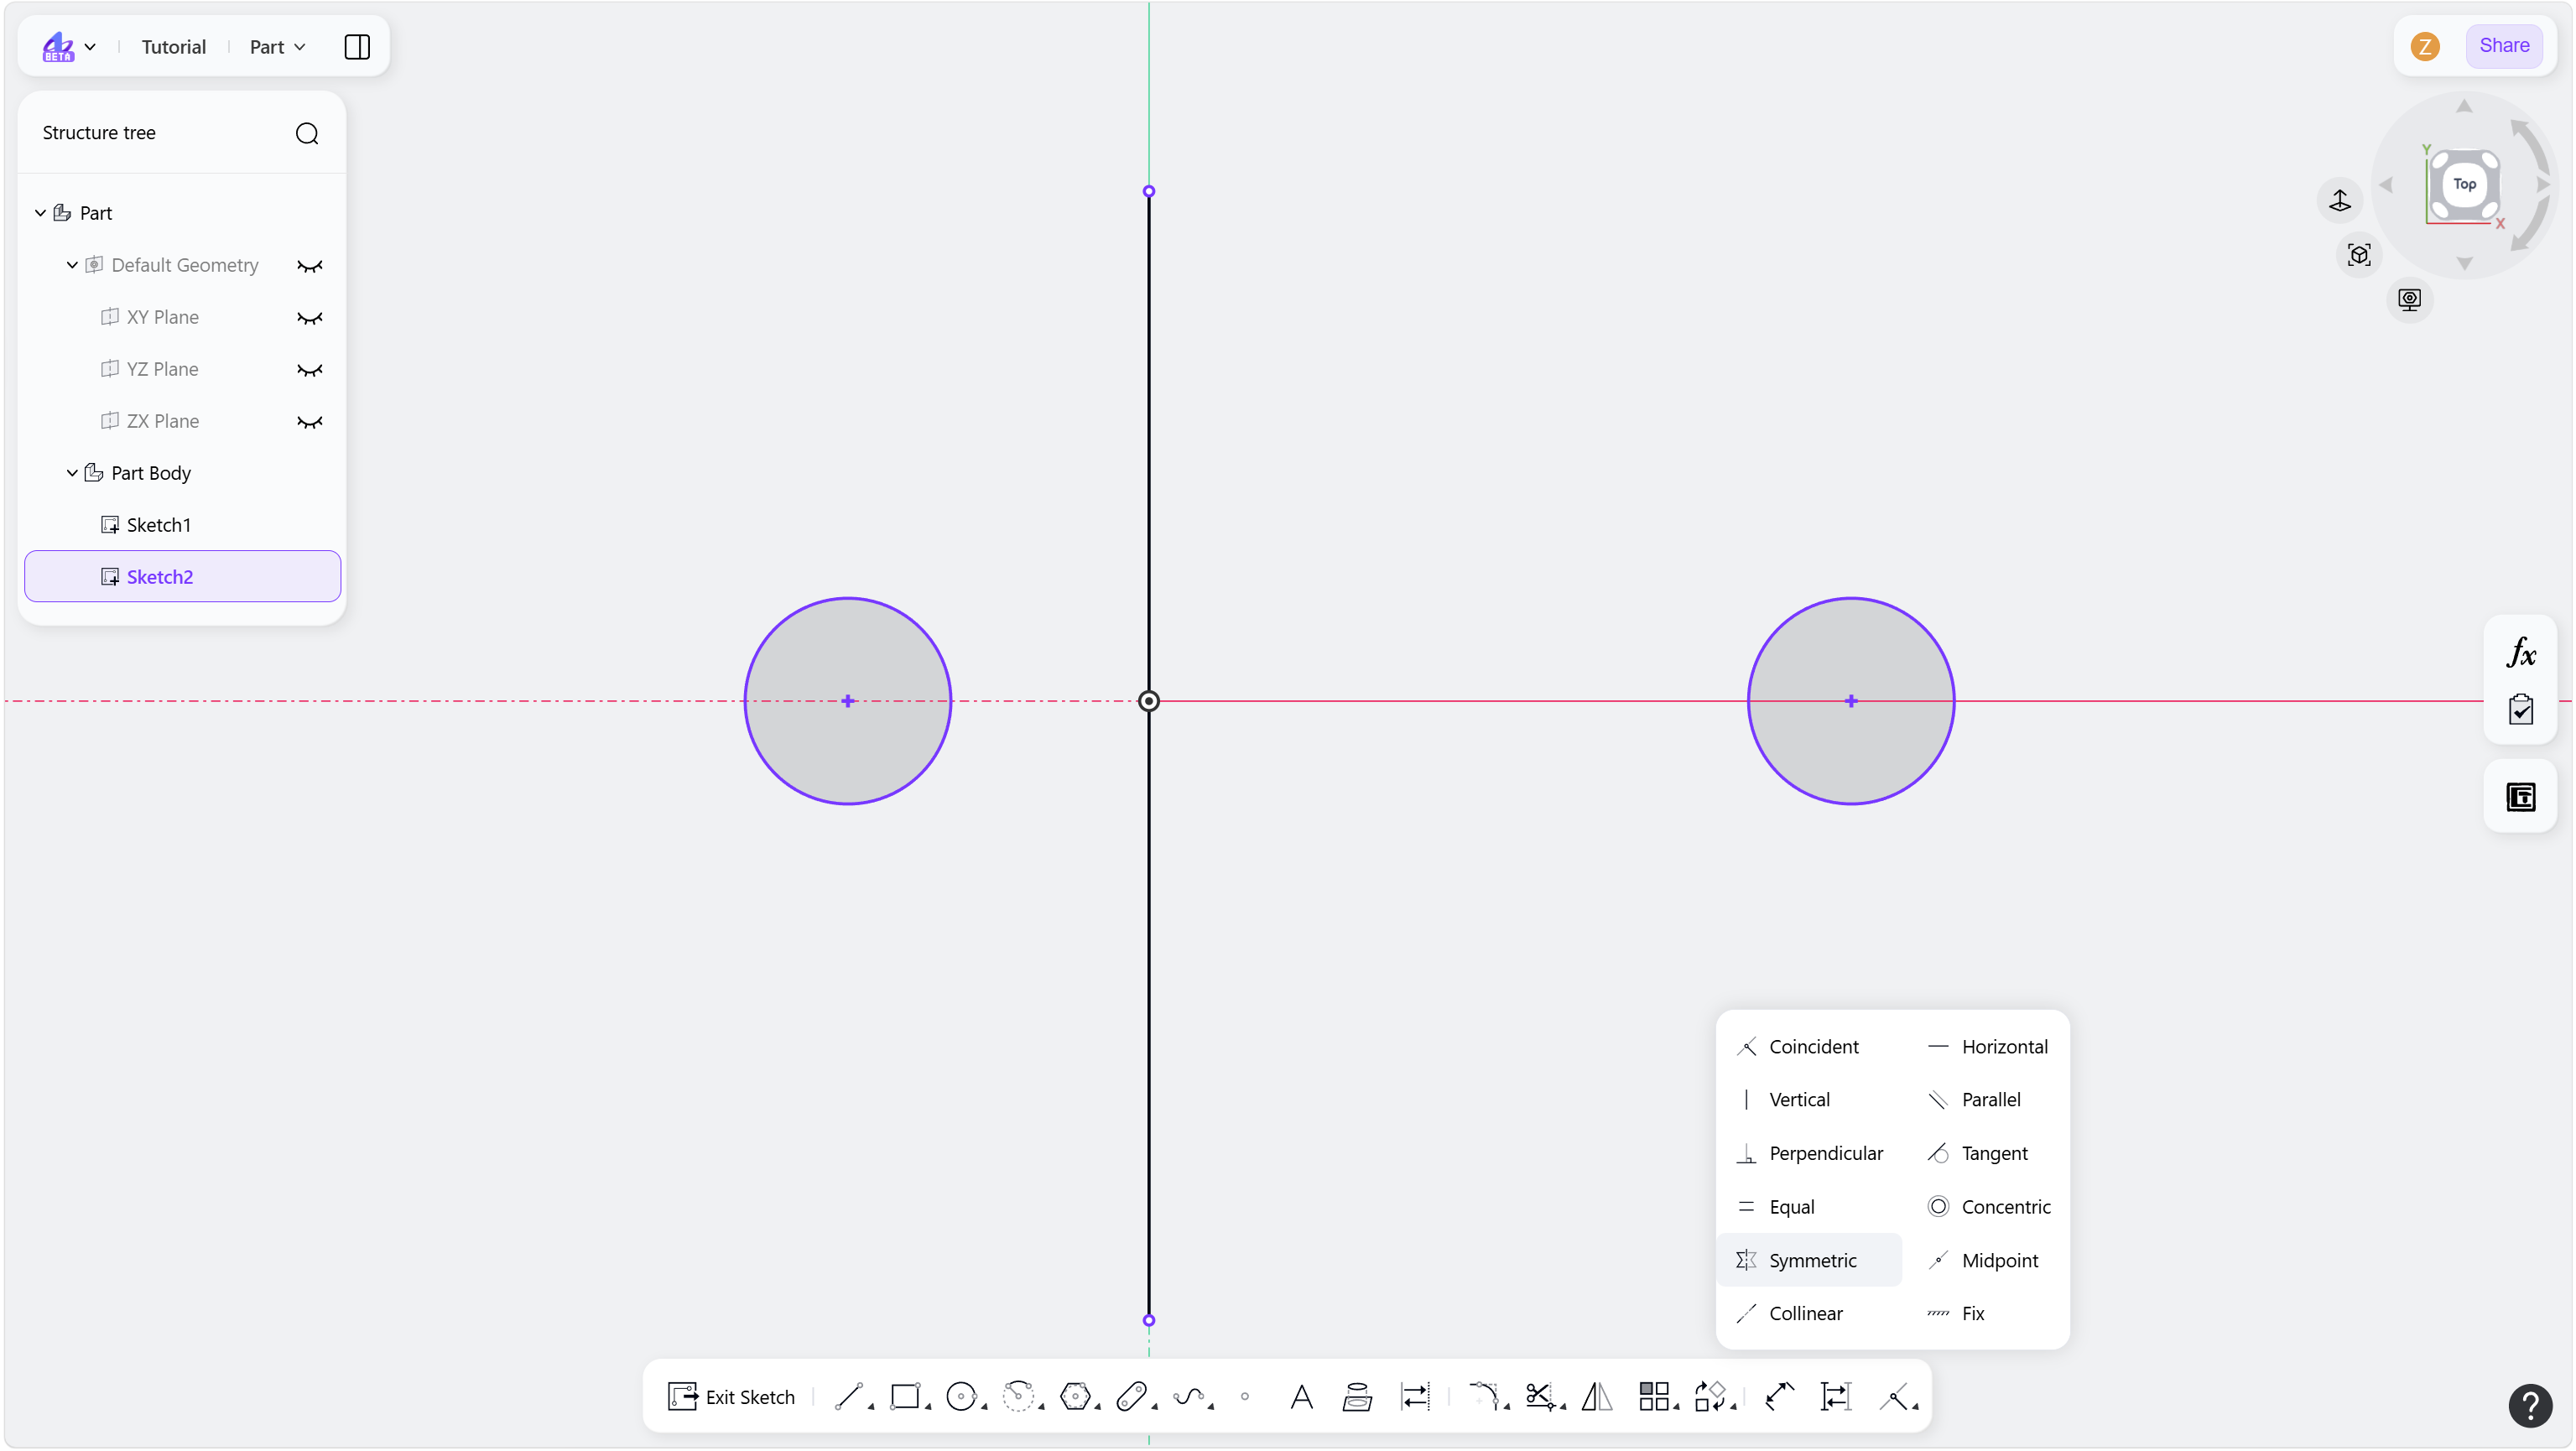This screenshot has height=1451, width=2576.
Task: Choose Parallel constraint
Action: 1974,1100
